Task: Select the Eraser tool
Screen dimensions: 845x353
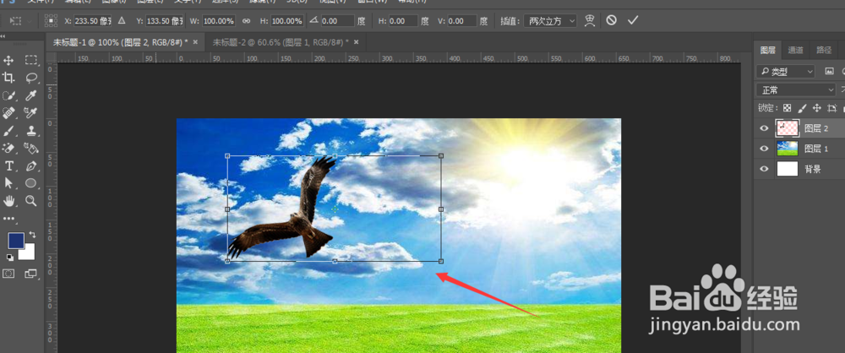Action: point(8,148)
